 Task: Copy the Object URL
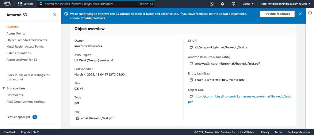coord(191,96)
